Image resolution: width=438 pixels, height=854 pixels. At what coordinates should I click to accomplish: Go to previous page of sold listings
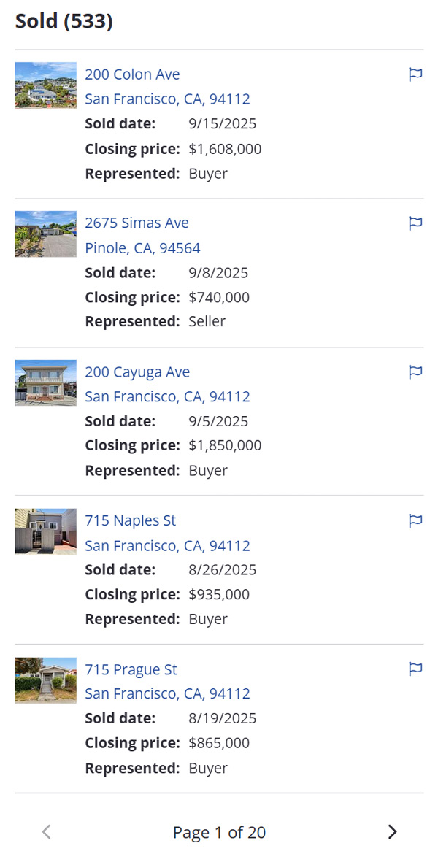[47, 831]
